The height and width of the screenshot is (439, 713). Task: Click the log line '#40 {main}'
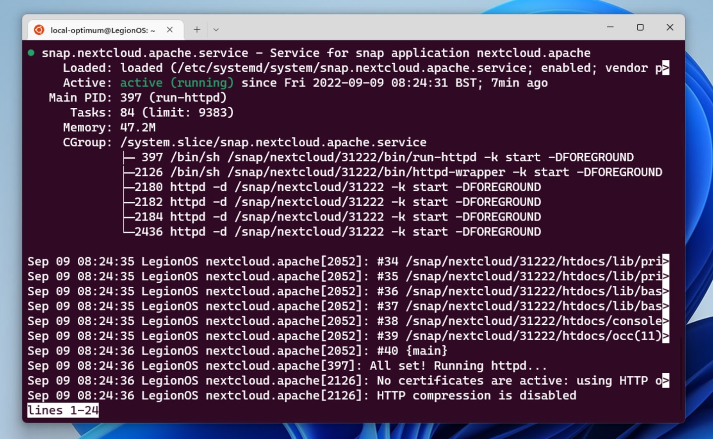pos(237,351)
